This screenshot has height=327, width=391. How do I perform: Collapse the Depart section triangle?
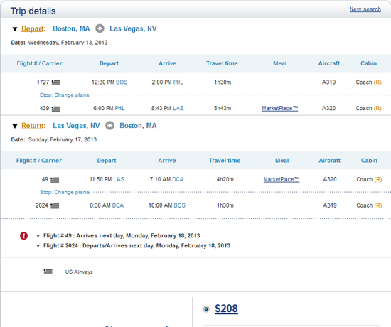click(15, 29)
